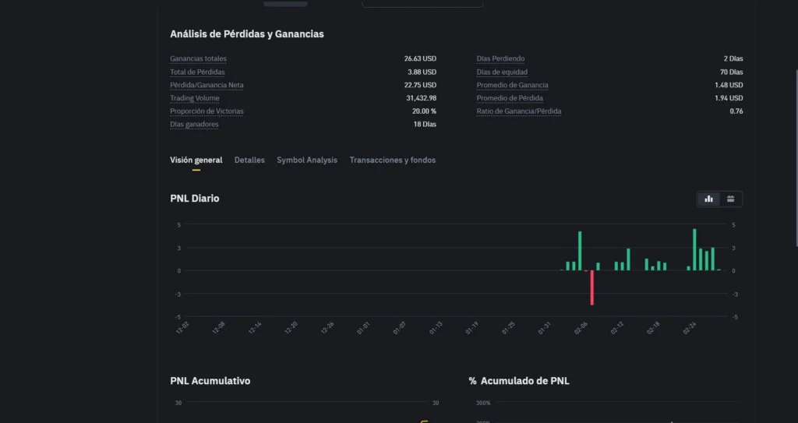
Task: Click the page's vertical scrollbar
Action: click(x=794, y=156)
